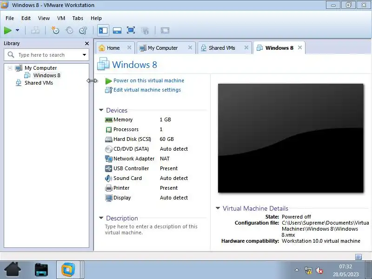
Task: Select Shared VMs in the Library tree
Action: point(39,83)
